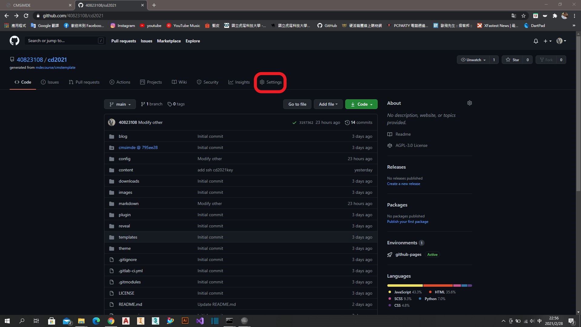This screenshot has width=581, height=327.
Task: Switch to the Pull requests tab
Action: tap(84, 82)
